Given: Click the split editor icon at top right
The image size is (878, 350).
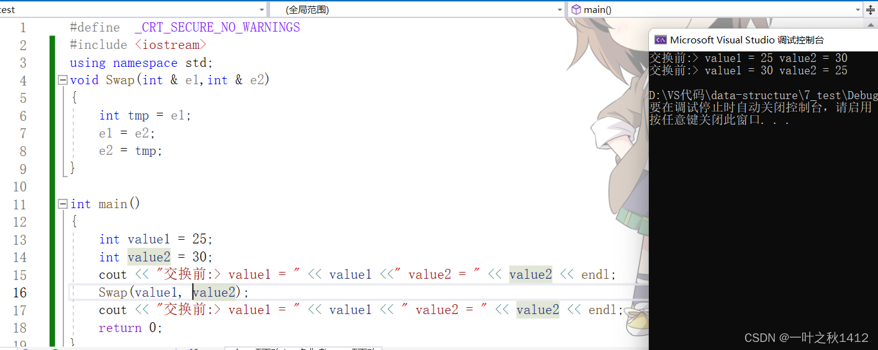Looking at the screenshot, I should click(x=871, y=9).
